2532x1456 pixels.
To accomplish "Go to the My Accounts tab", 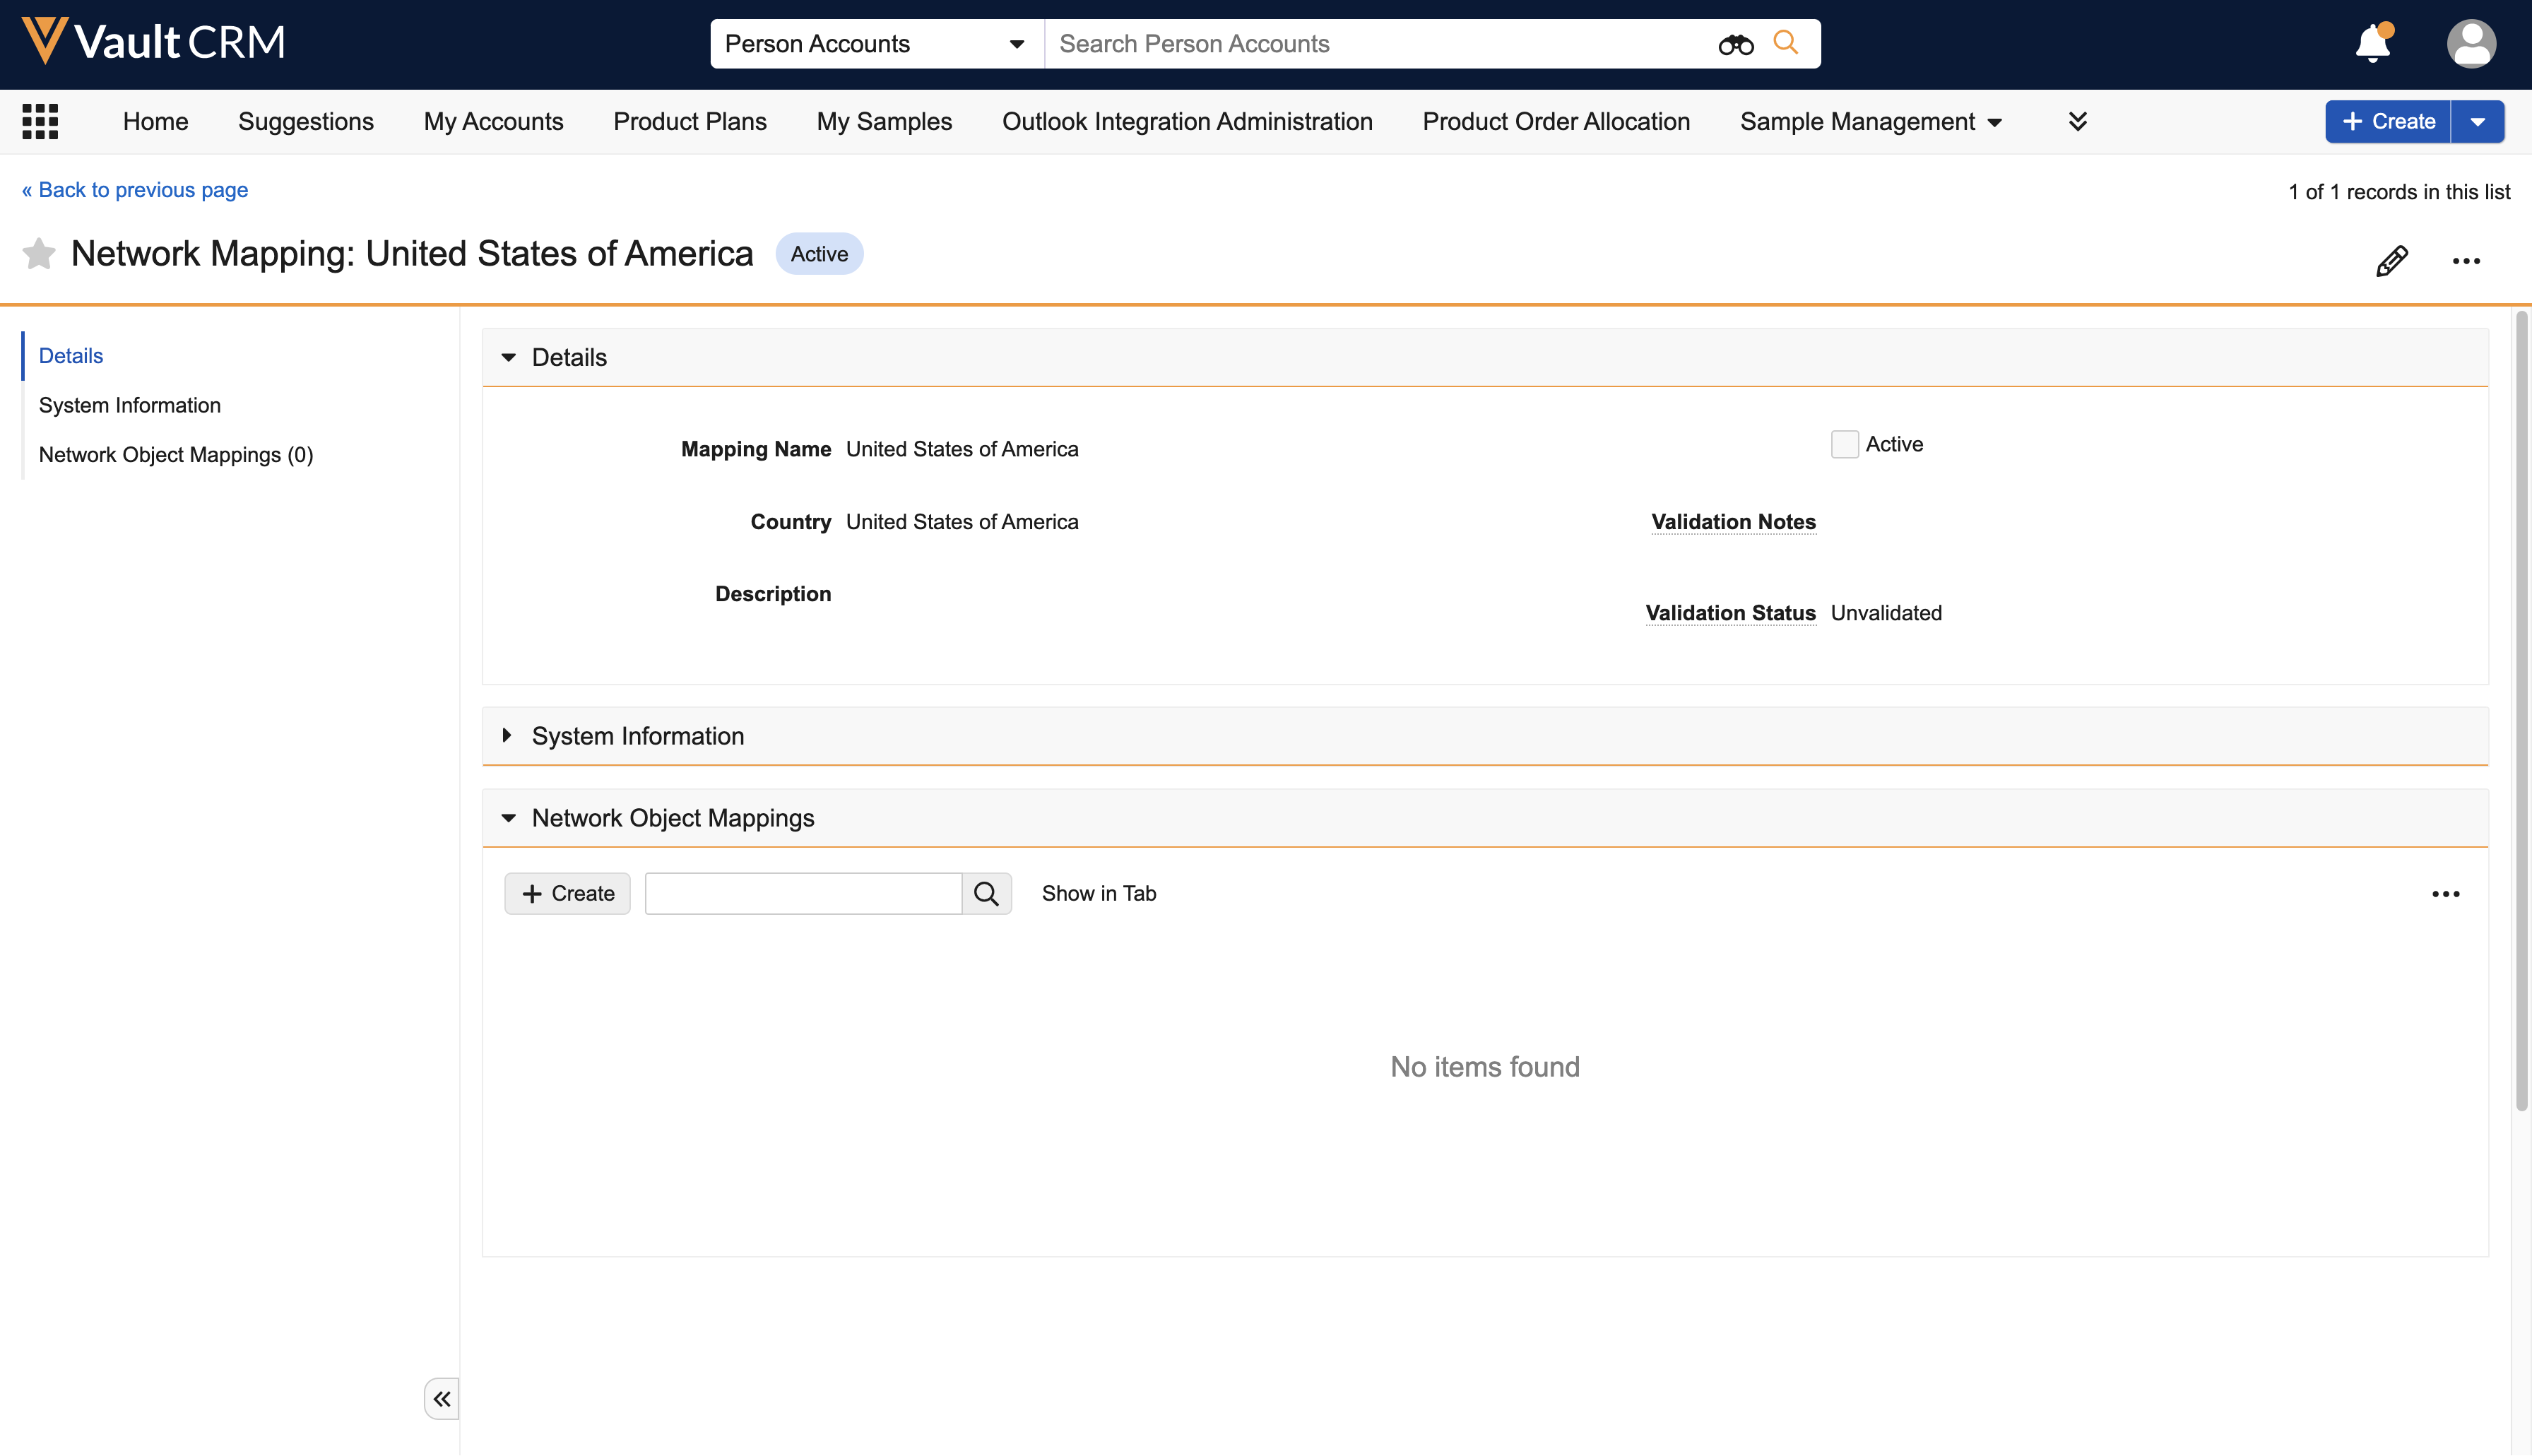I will click(493, 122).
